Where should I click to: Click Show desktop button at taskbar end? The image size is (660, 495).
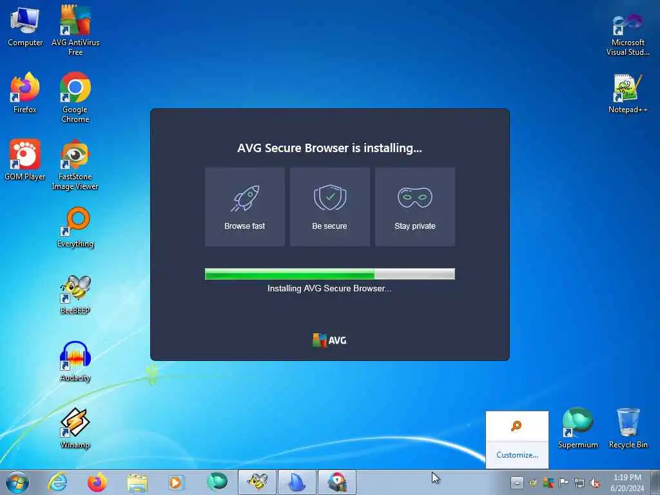point(655,482)
